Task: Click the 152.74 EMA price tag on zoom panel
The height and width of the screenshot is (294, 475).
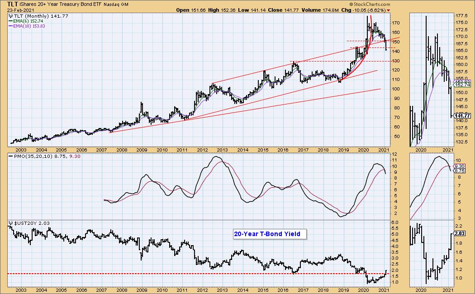Action: [462, 85]
